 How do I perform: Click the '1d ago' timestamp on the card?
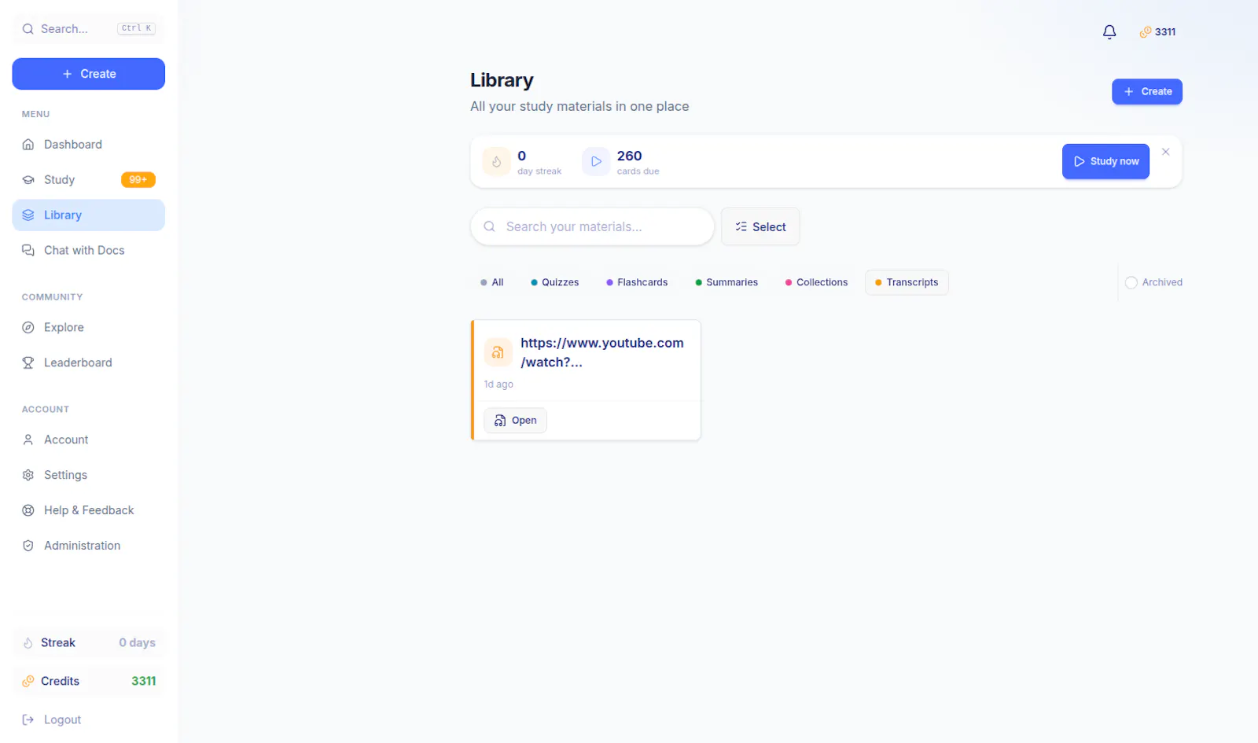click(498, 384)
